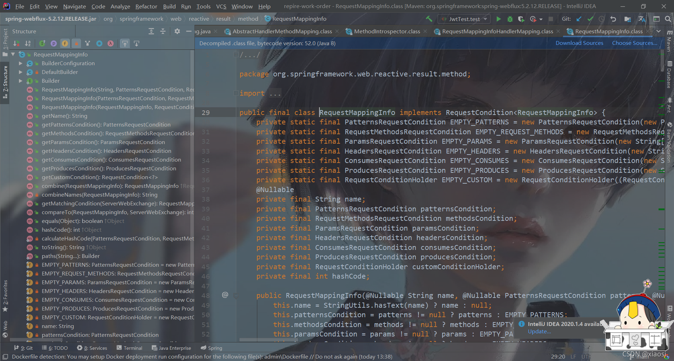The height and width of the screenshot is (361, 674).
Task: Open the 8: Services tool window
Action: [92, 348]
